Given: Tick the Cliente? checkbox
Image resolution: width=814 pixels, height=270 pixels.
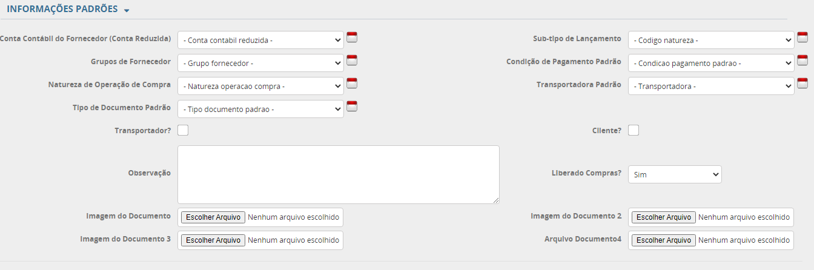Looking at the screenshot, I should [x=634, y=130].
